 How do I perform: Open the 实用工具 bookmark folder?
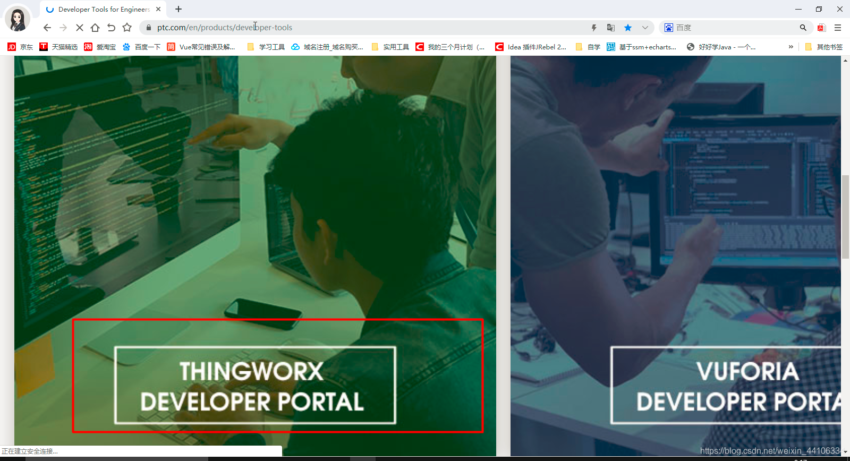pos(390,47)
